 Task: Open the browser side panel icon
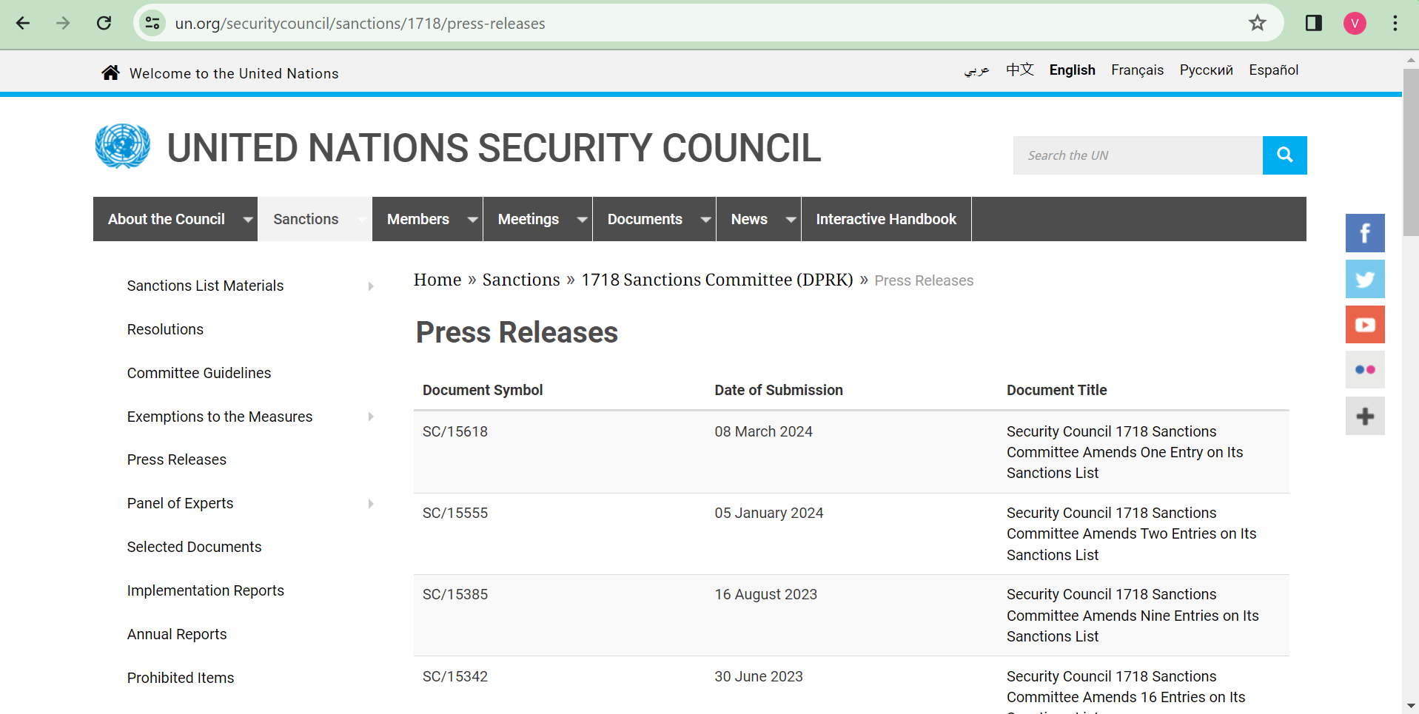[x=1314, y=23]
